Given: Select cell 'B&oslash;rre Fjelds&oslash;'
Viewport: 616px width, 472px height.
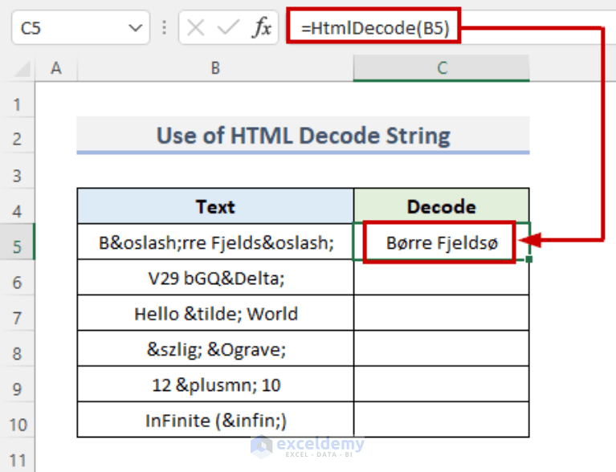Looking at the screenshot, I should point(215,242).
